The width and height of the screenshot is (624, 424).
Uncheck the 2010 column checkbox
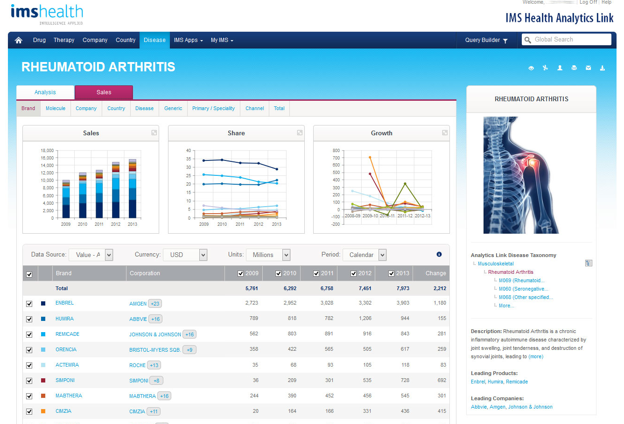(279, 273)
